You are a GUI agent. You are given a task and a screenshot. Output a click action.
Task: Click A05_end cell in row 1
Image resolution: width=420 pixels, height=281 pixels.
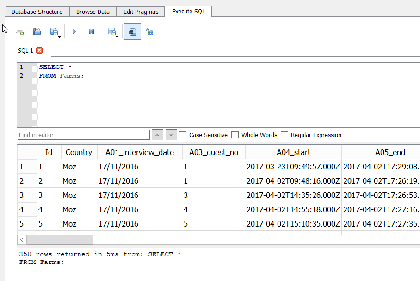(x=381, y=167)
